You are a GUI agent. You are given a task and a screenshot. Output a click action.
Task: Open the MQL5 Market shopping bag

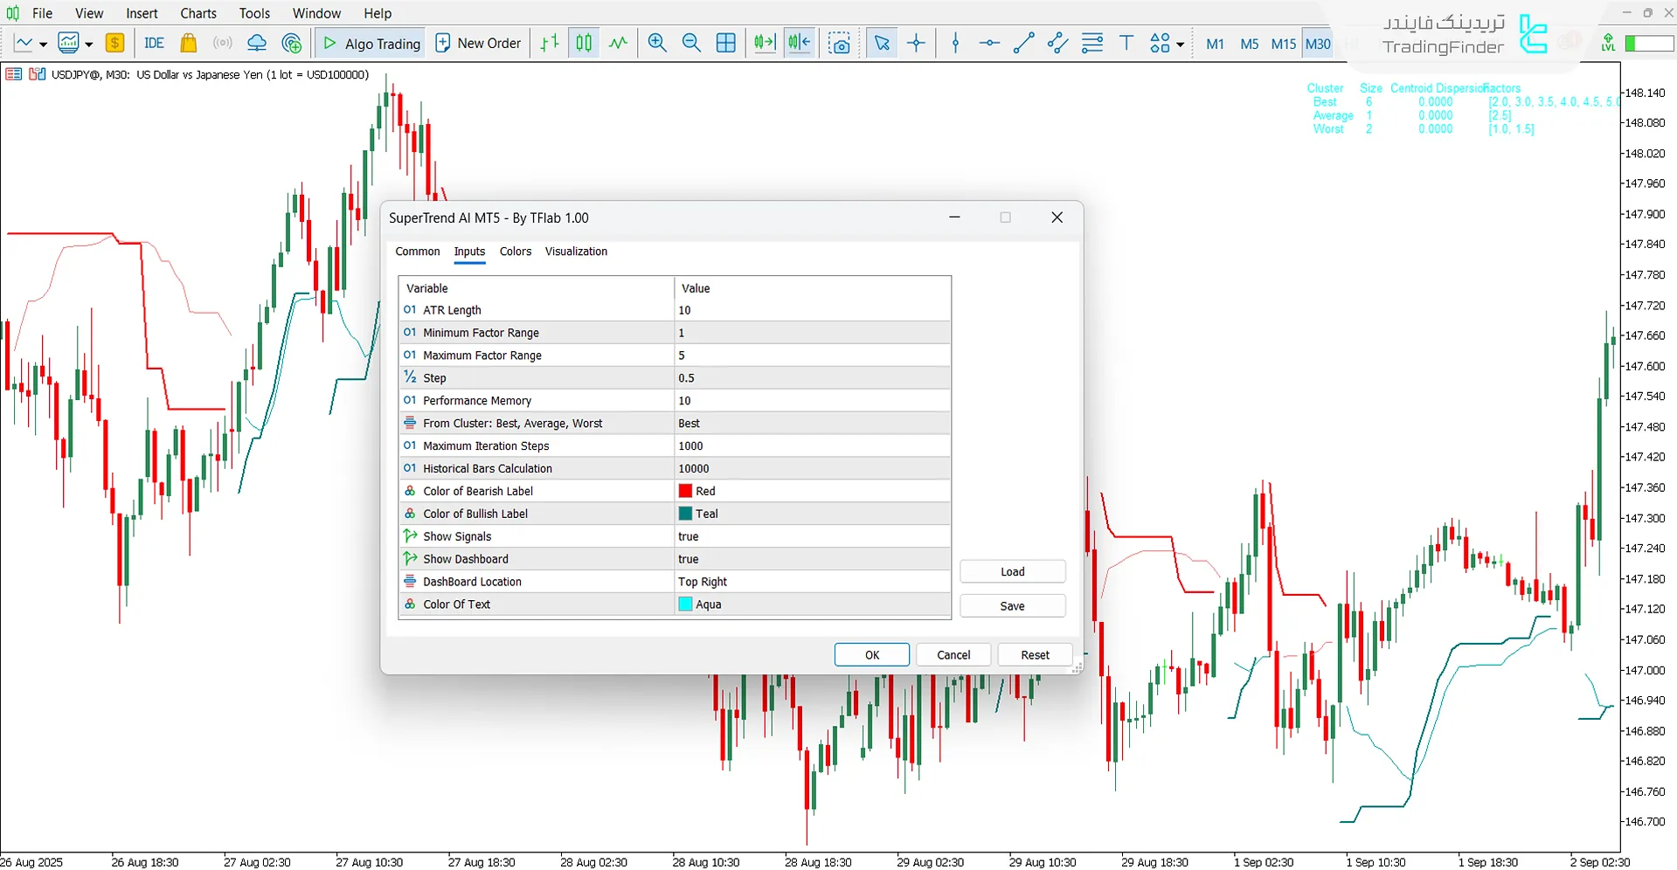click(188, 43)
